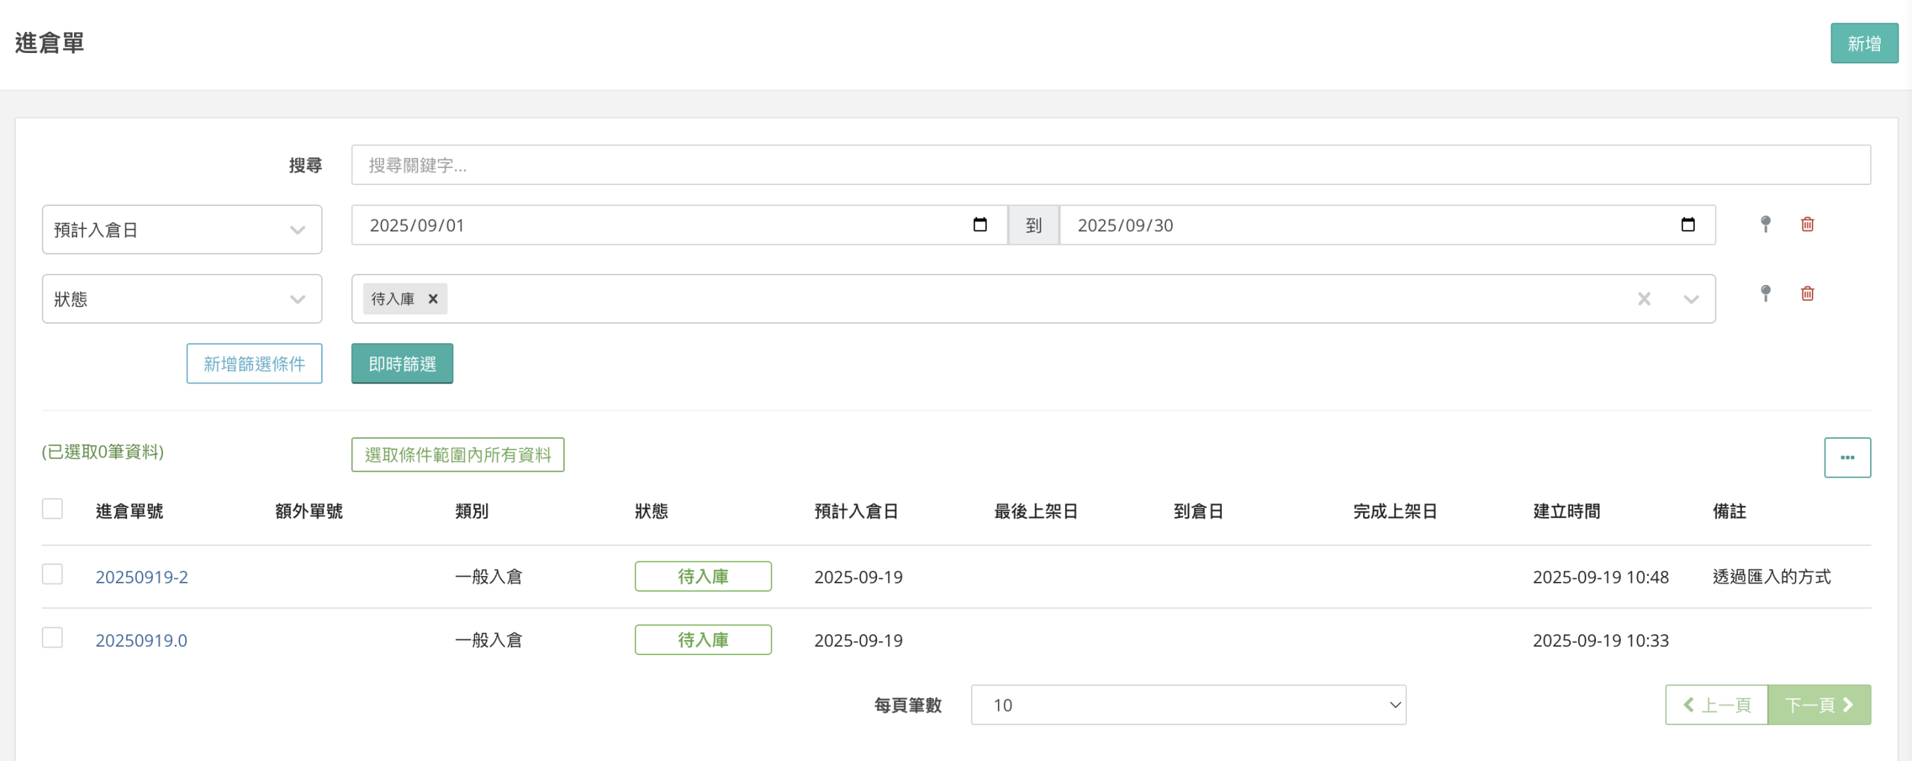Remove the 待入庫 tag from status filter
The height and width of the screenshot is (761, 1912).
433,299
